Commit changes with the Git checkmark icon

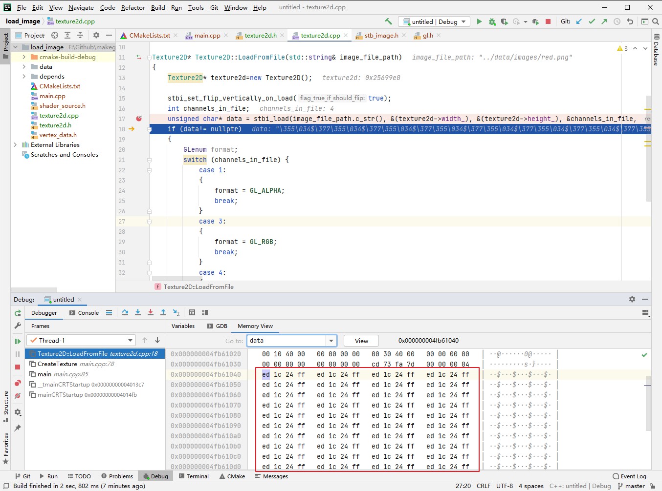(592, 21)
